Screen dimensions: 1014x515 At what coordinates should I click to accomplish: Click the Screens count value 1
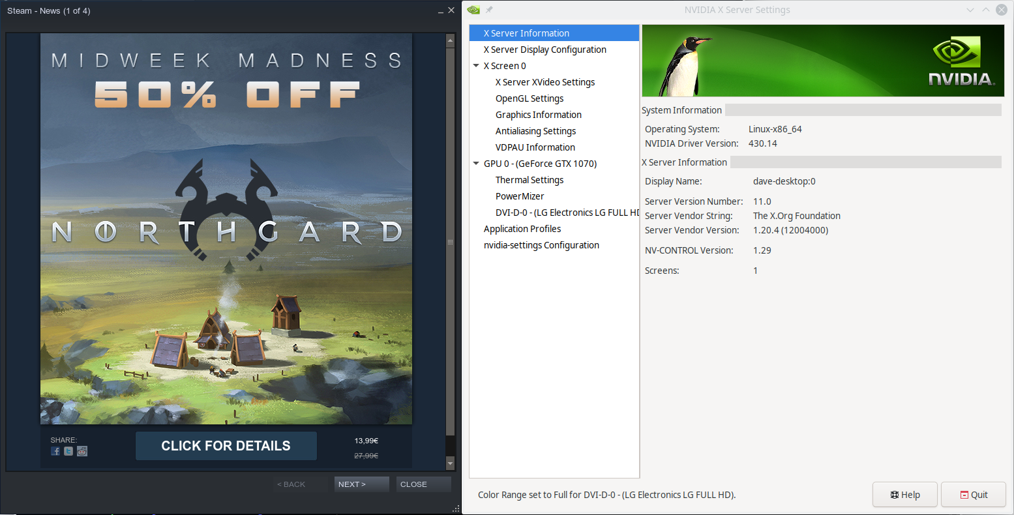tap(756, 271)
